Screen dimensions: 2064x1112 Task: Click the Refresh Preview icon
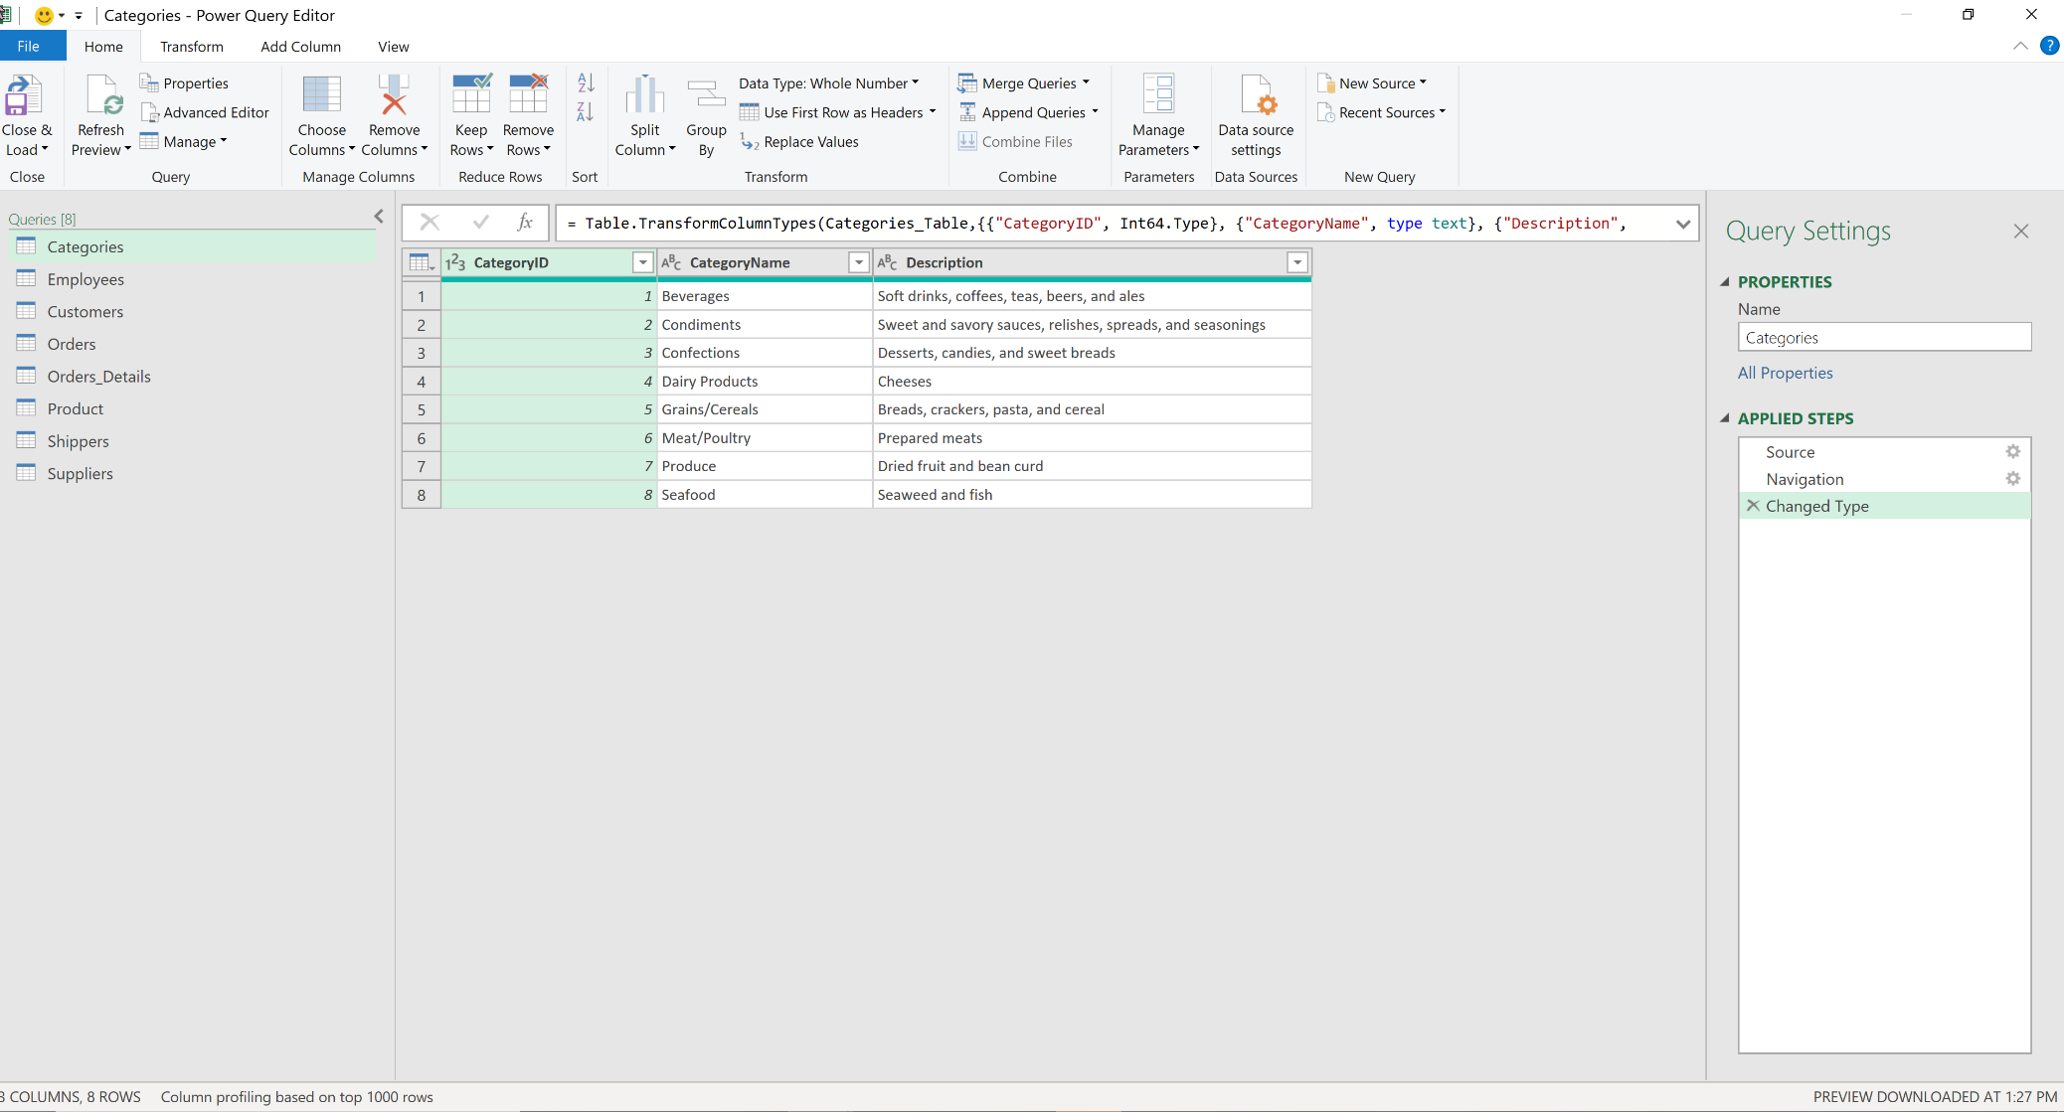pyautogui.click(x=102, y=95)
